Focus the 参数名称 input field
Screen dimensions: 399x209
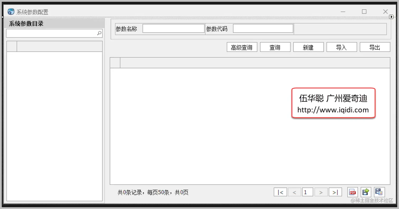click(174, 28)
